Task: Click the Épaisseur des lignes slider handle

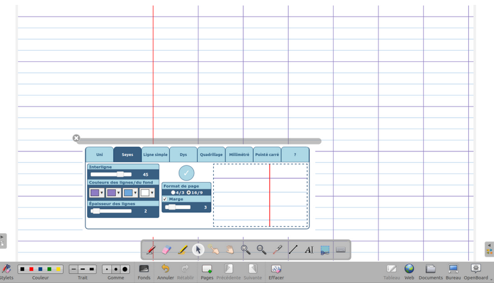Action: point(96,211)
